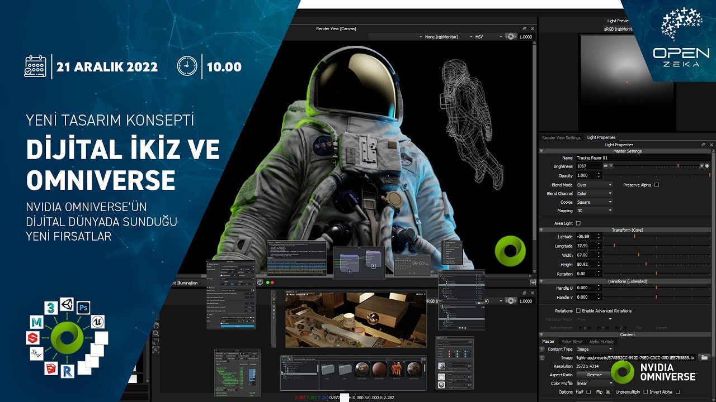This screenshot has width=716, height=402.
Task: Switch to the Alpha Multiply tab
Action: click(601, 342)
